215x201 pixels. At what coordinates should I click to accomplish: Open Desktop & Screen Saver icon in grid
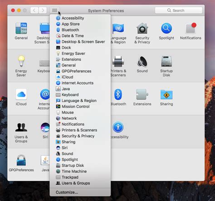click(x=44, y=29)
